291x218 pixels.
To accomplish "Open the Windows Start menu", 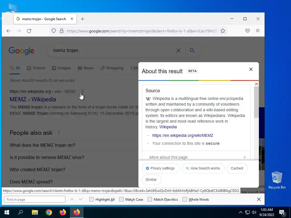I will [x=7, y=212].
